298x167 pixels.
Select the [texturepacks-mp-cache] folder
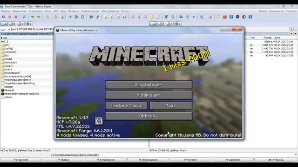(18, 76)
